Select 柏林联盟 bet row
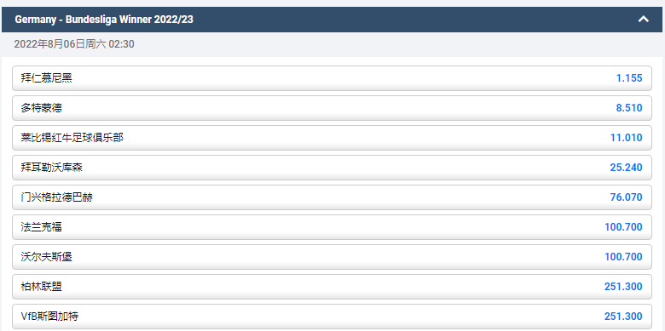The width and height of the screenshot is (665, 331). (x=332, y=287)
